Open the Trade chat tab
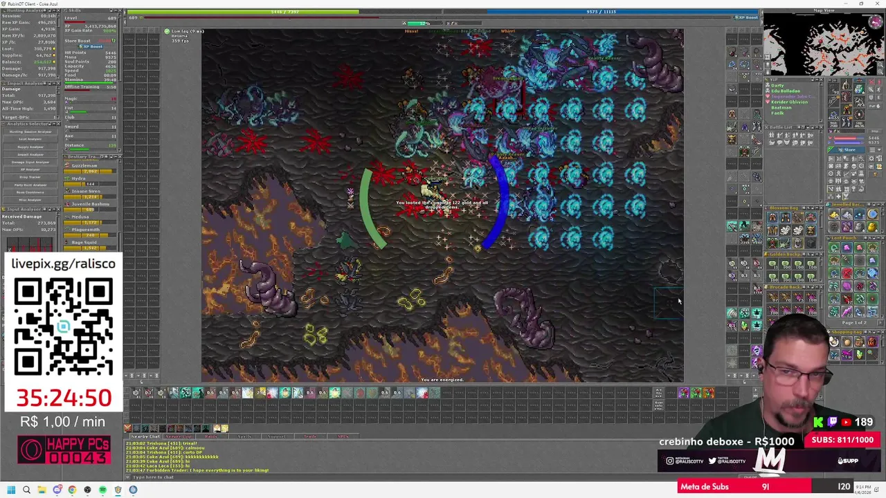Image resolution: width=886 pixels, height=498 pixels. pos(310,436)
